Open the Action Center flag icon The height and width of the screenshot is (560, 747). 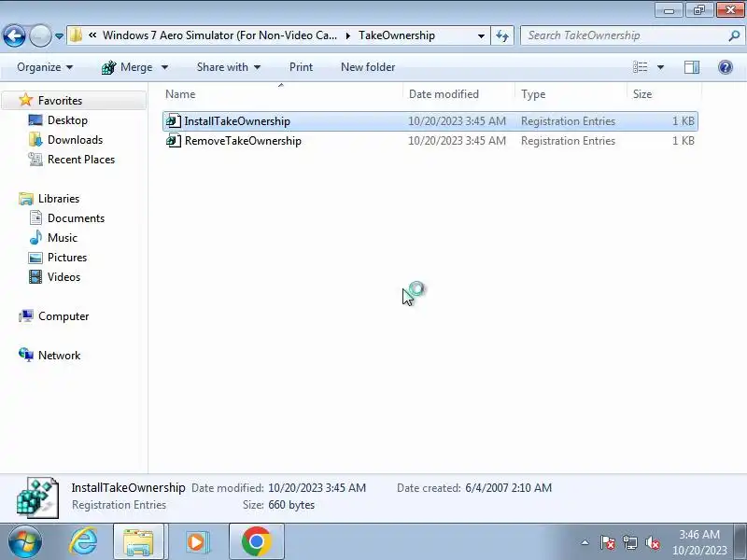608,542
